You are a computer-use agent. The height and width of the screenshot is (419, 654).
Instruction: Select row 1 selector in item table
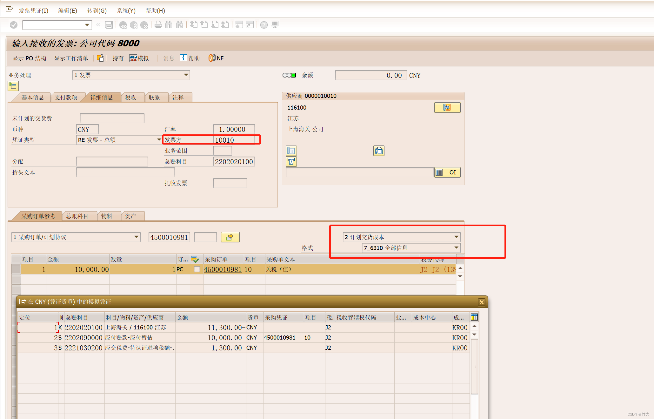pyautogui.click(x=16, y=269)
